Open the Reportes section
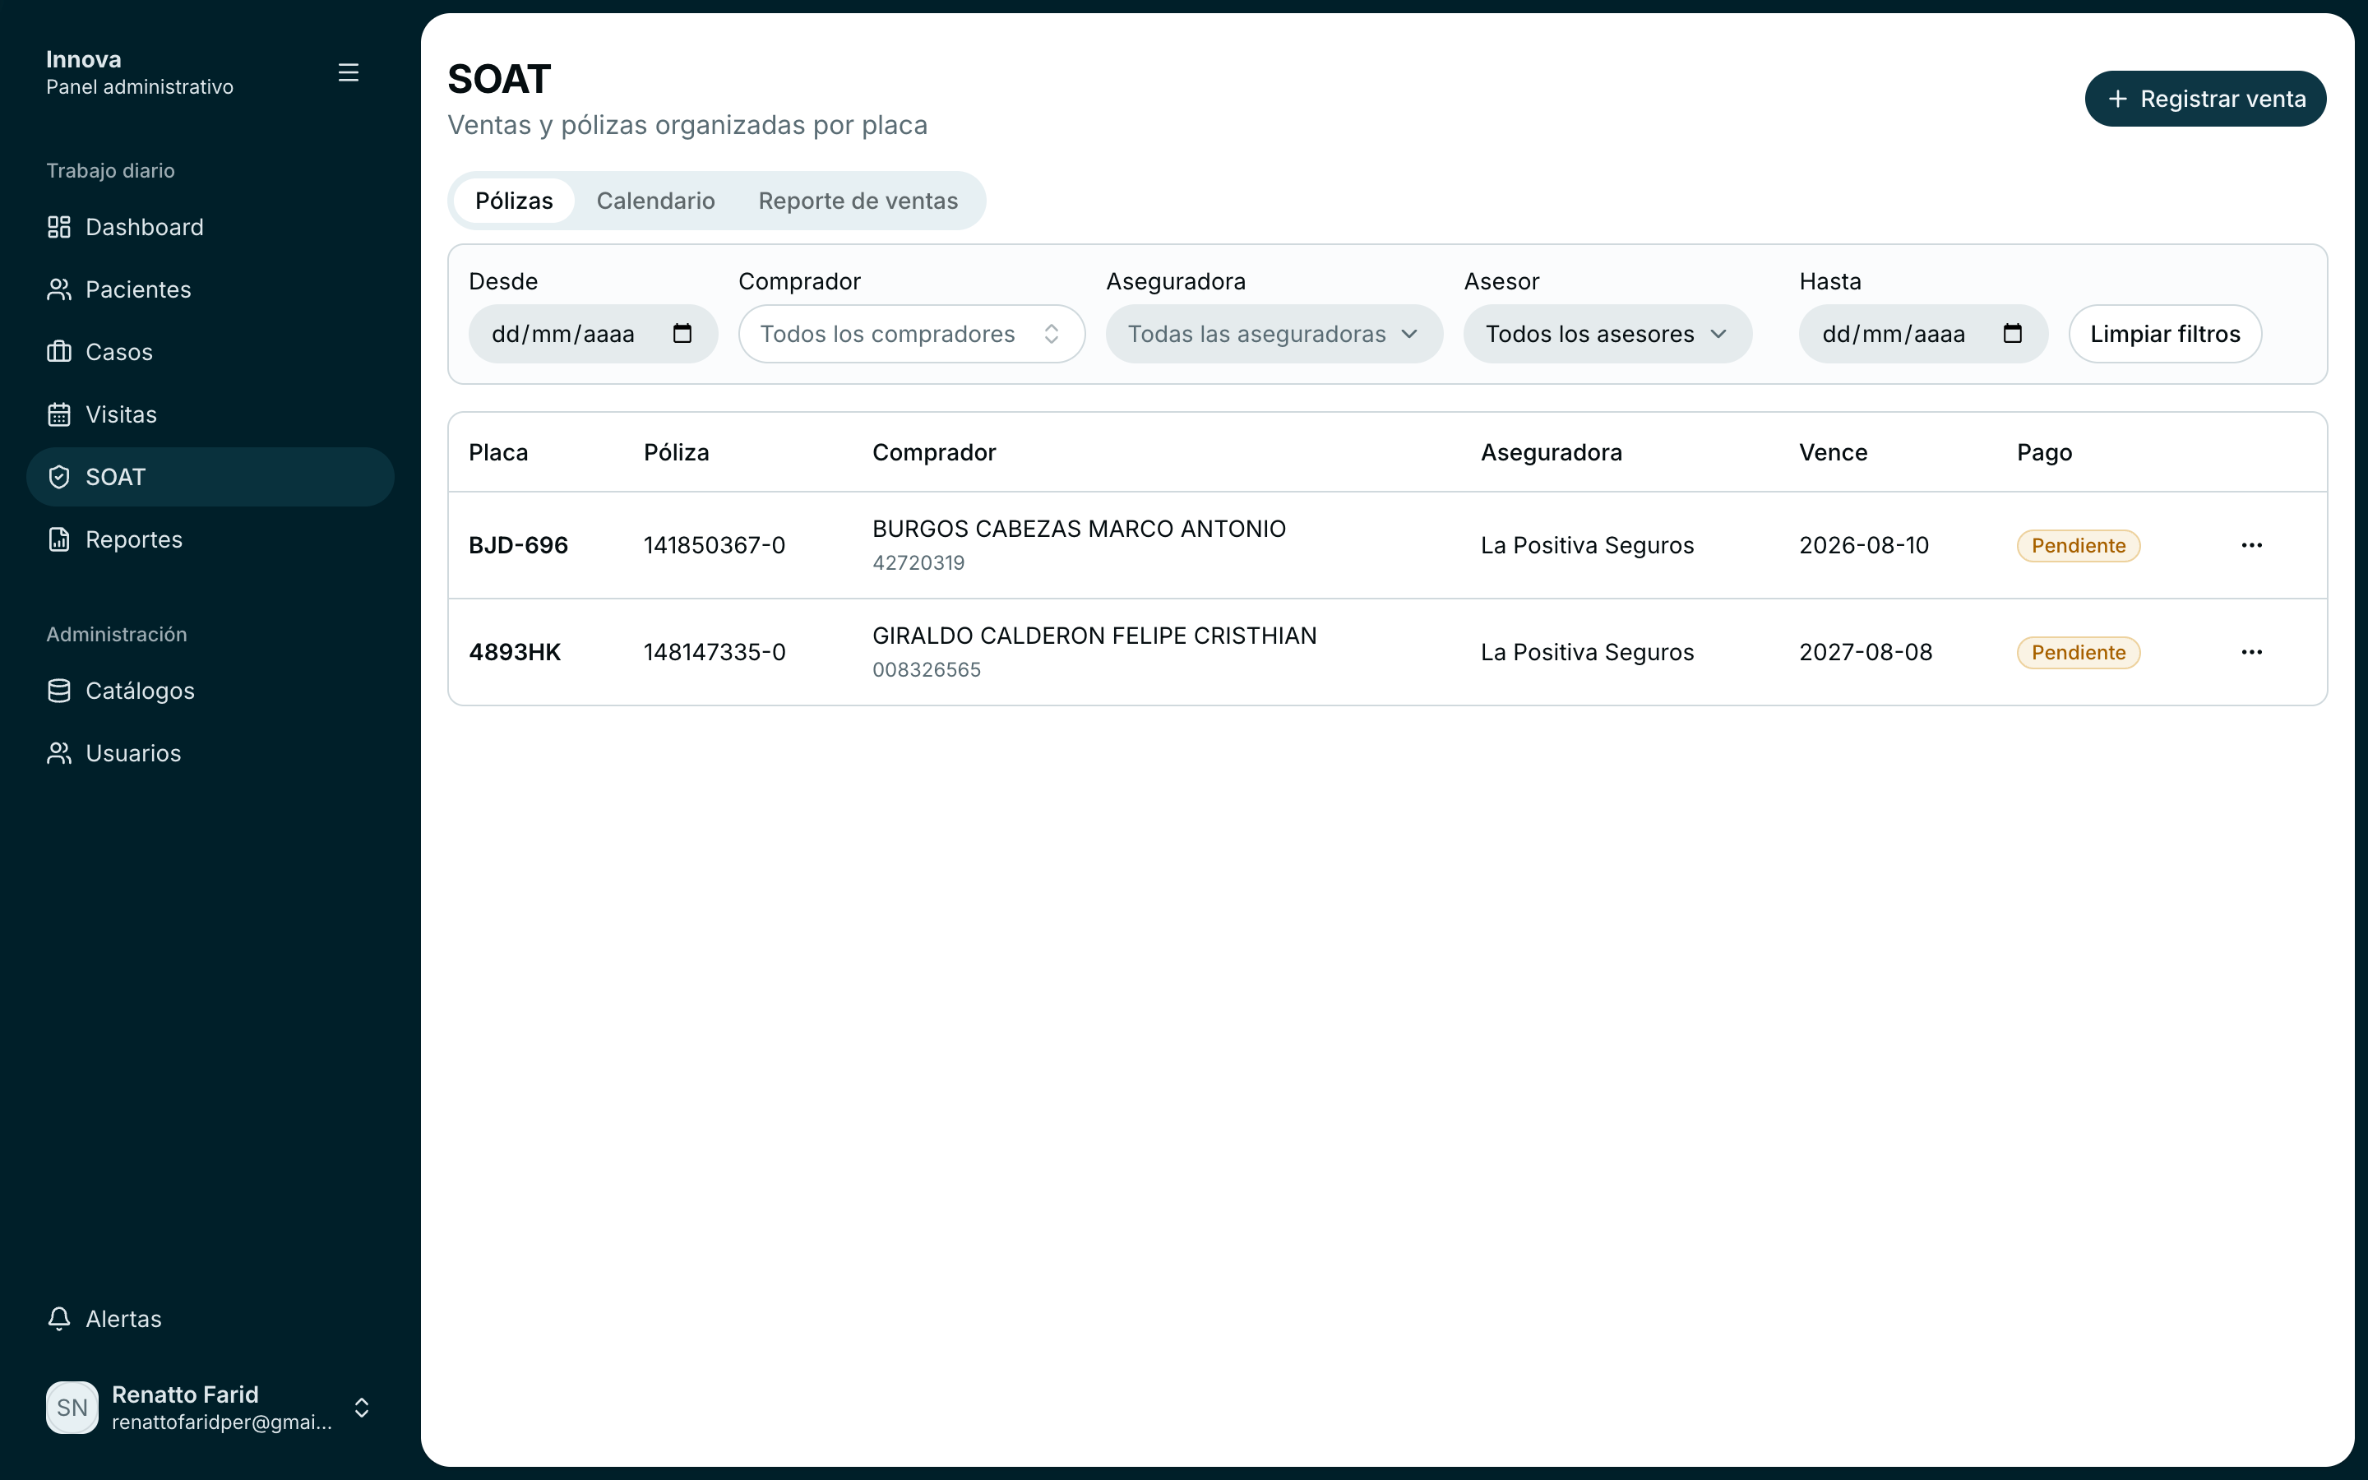Image resolution: width=2368 pixels, height=1480 pixels. coord(210,539)
